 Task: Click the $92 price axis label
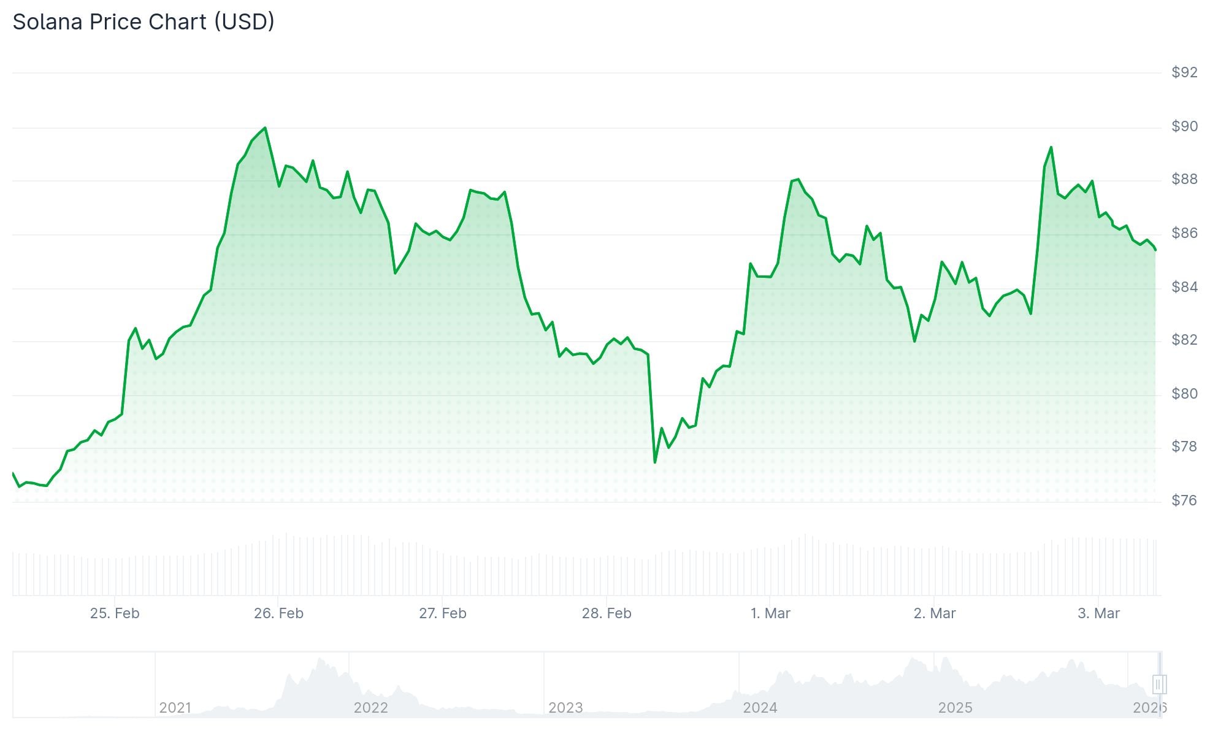pos(1184,72)
